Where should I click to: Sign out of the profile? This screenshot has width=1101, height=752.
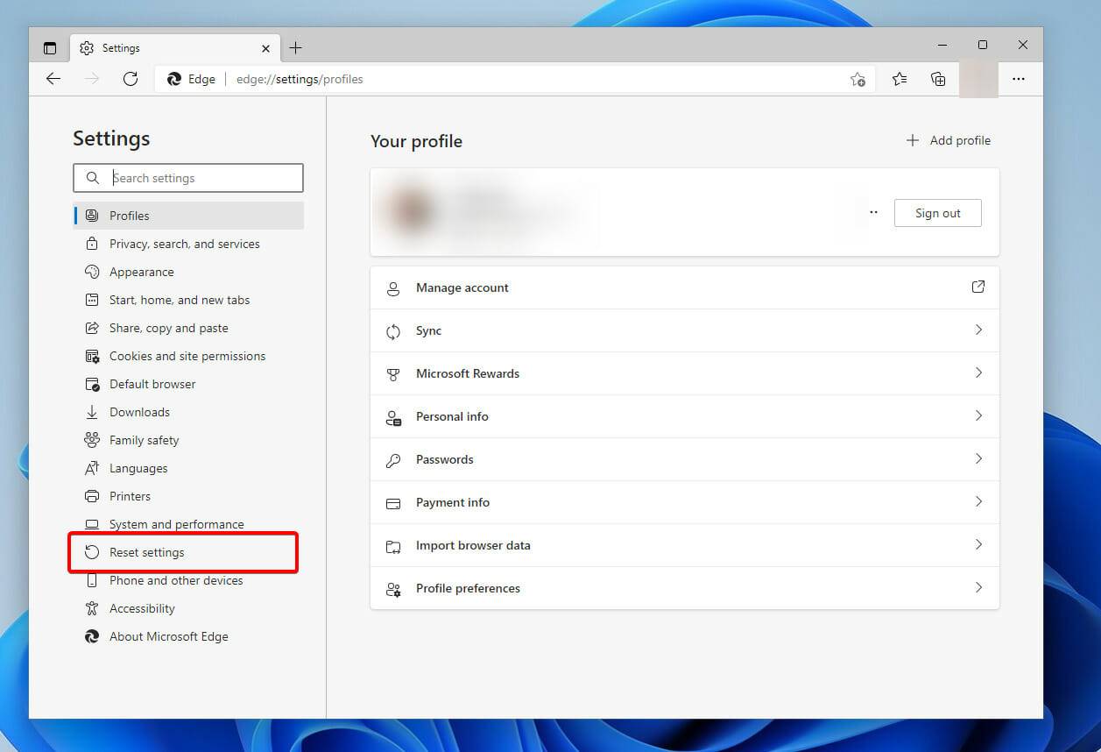click(937, 213)
